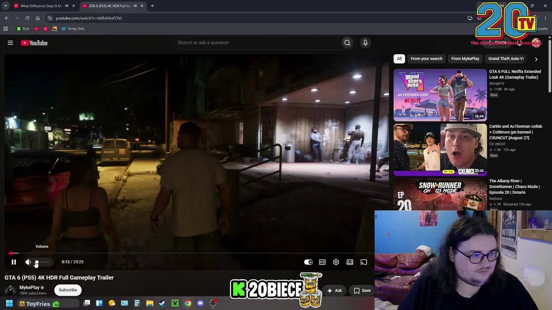Open the YouTube bookmark icon

coord(36,29)
